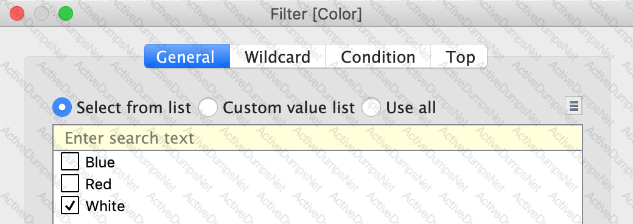Image resolution: width=633 pixels, height=224 pixels.
Task: Select the Custom value list radio button
Action: pyautogui.click(x=209, y=108)
